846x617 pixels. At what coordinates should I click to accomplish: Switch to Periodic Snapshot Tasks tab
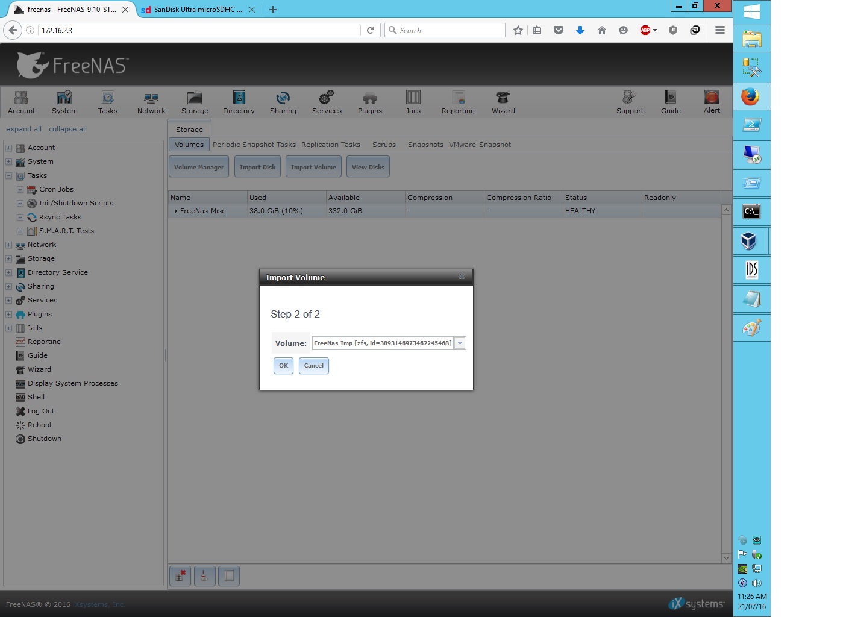click(254, 145)
